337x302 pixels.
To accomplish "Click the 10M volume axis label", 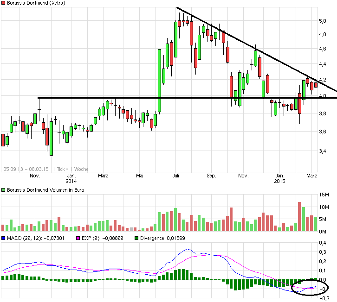I will point(324,207).
